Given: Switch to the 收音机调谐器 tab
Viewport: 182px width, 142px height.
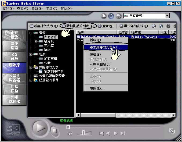Looking at the screenshot, I should 14,78.
